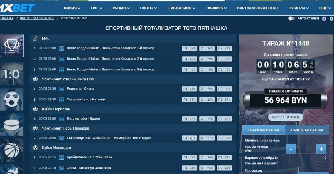Click the СПИСОК ТИРАЖЕЙ button
334x174 pixels.
(x=286, y=117)
